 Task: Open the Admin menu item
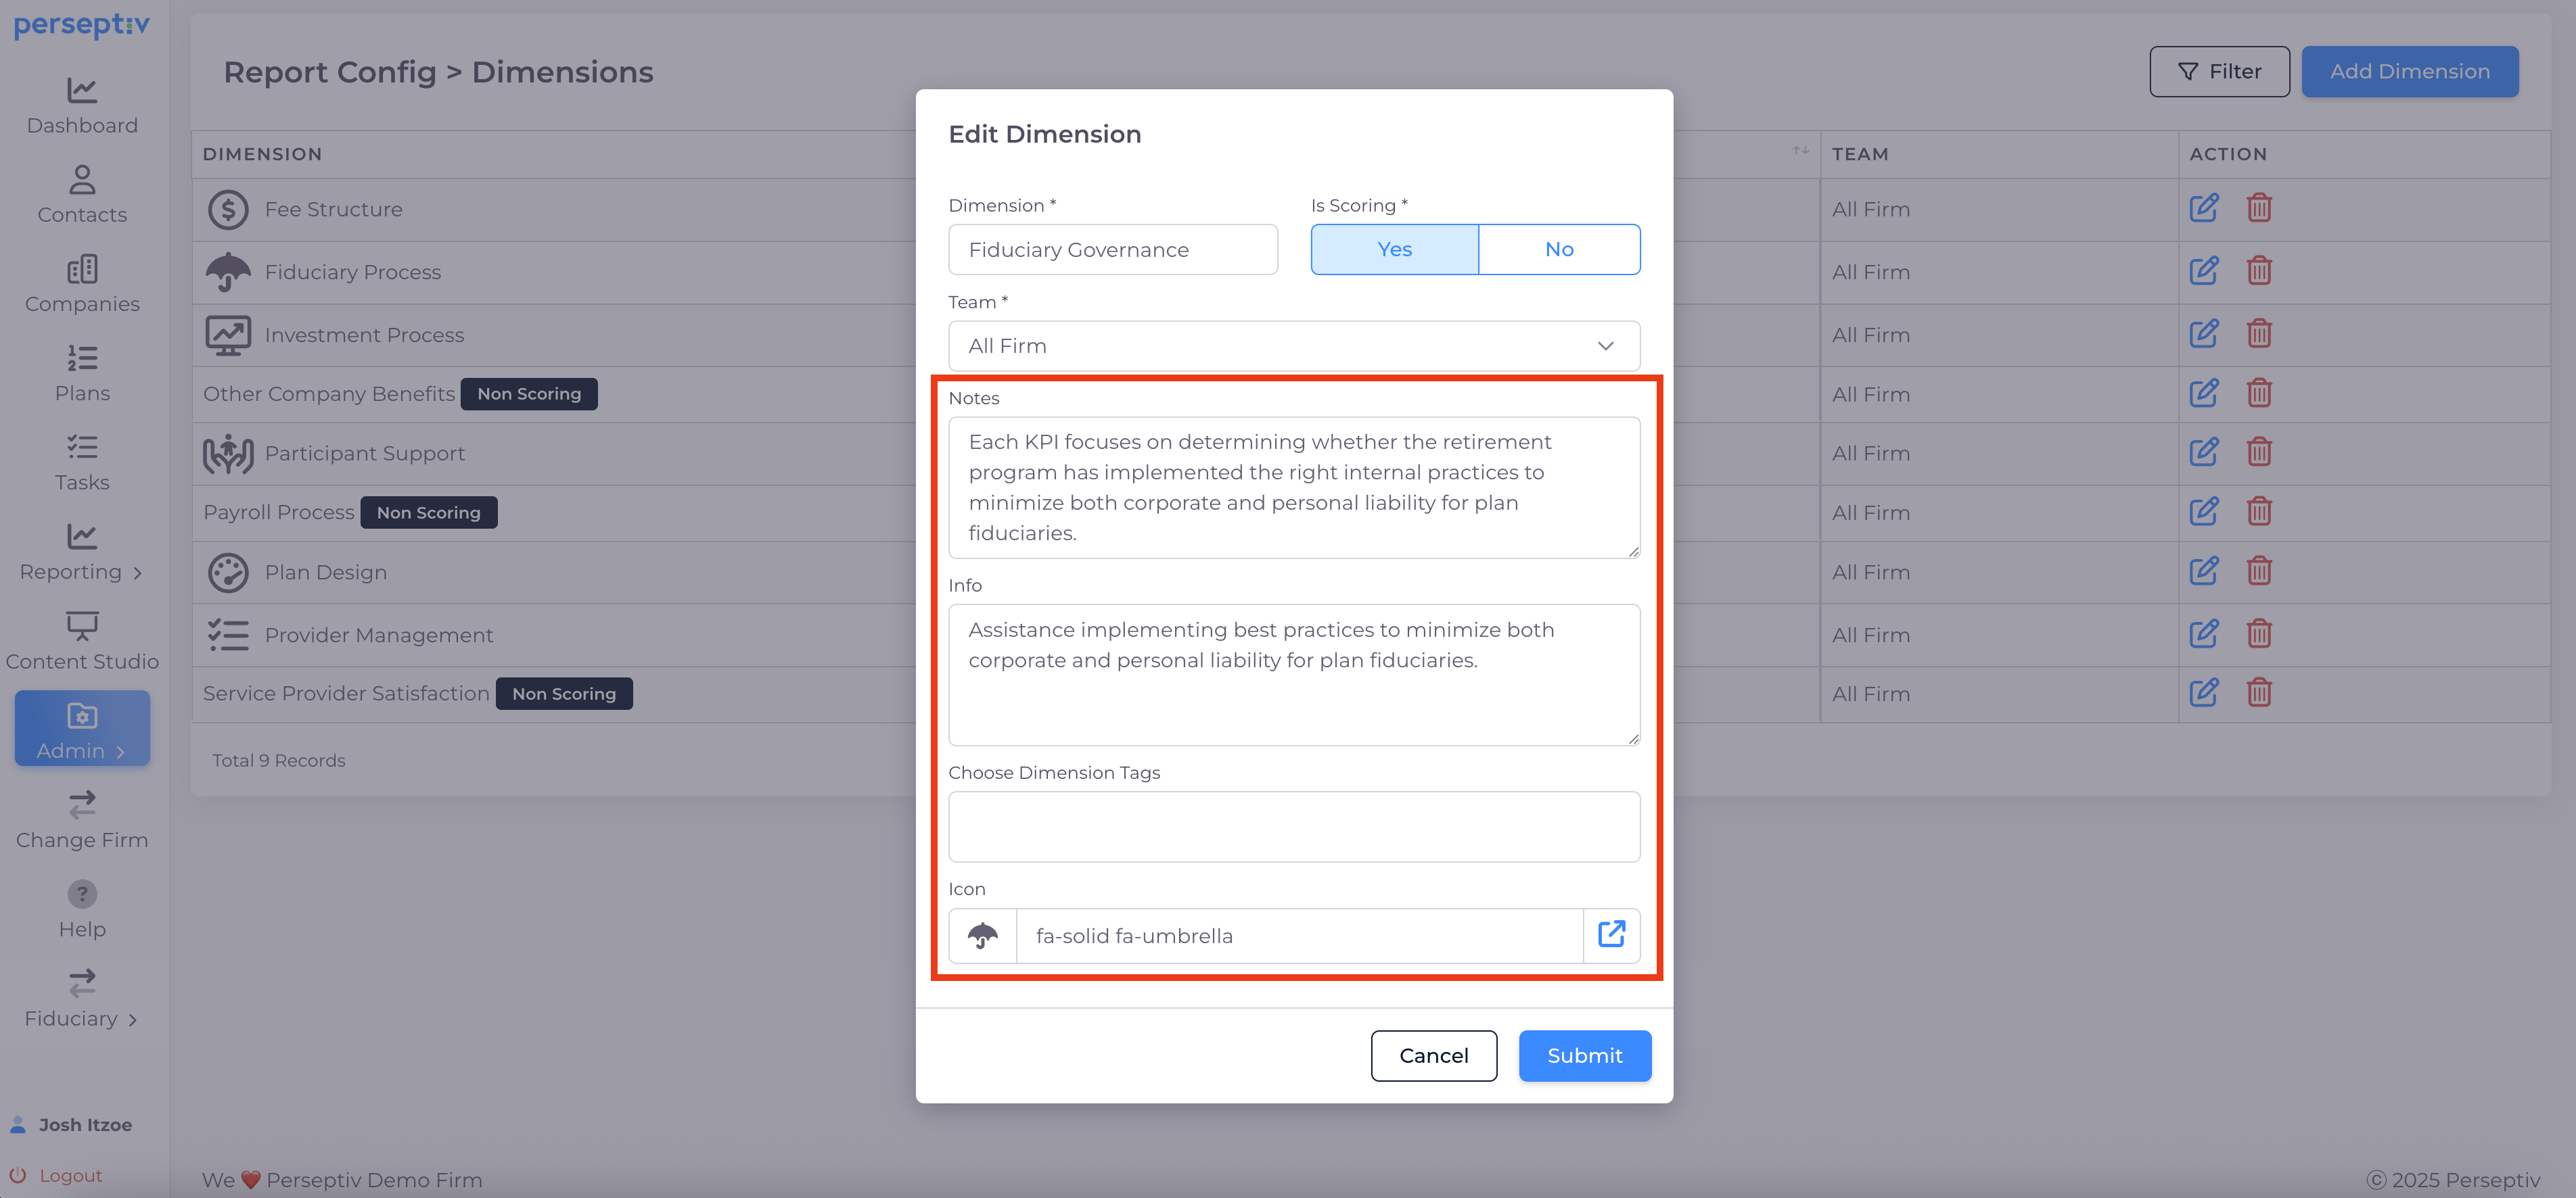pyautogui.click(x=82, y=728)
